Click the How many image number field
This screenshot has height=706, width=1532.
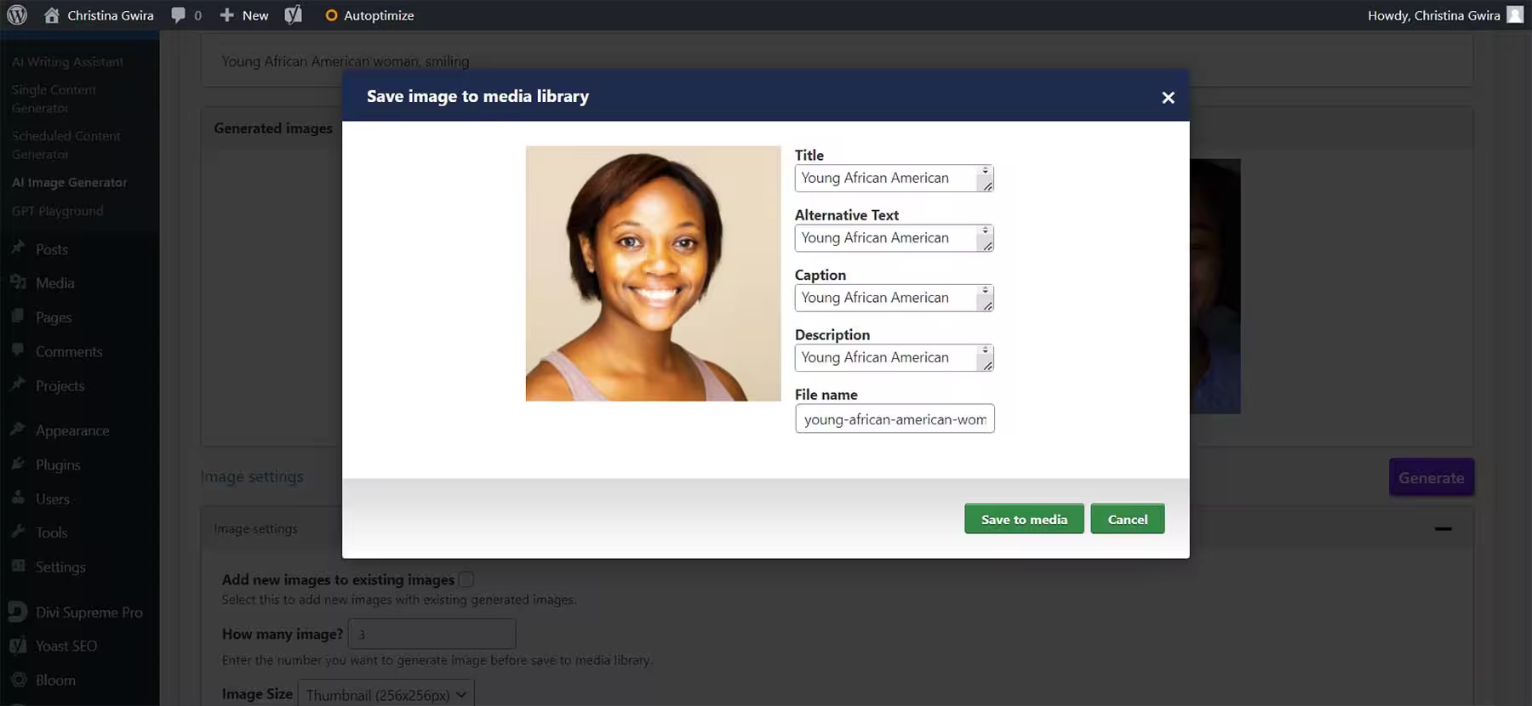pyautogui.click(x=432, y=634)
